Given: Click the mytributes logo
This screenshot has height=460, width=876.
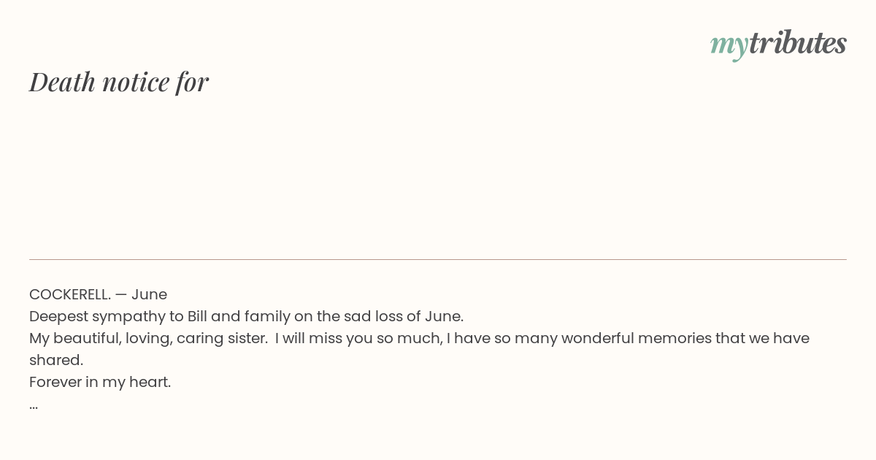Looking at the screenshot, I should click(x=778, y=44).
